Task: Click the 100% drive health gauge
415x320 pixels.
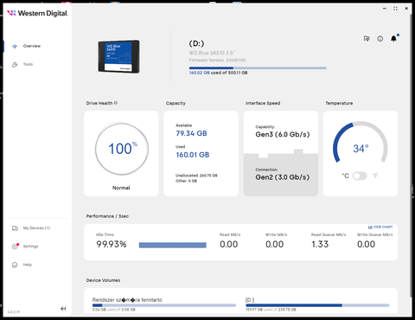Action: [x=122, y=149]
